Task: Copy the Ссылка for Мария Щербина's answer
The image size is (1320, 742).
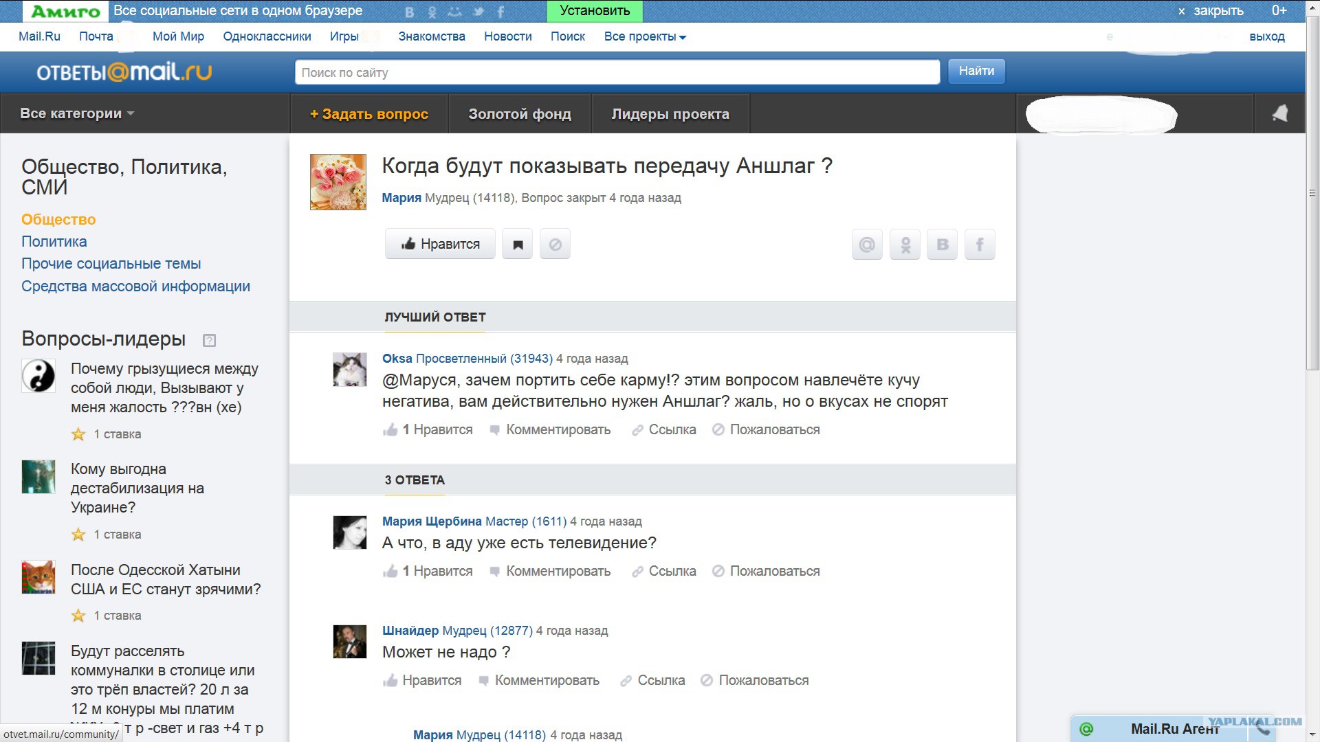Action: pyautogui.click(x=664, y=572)
